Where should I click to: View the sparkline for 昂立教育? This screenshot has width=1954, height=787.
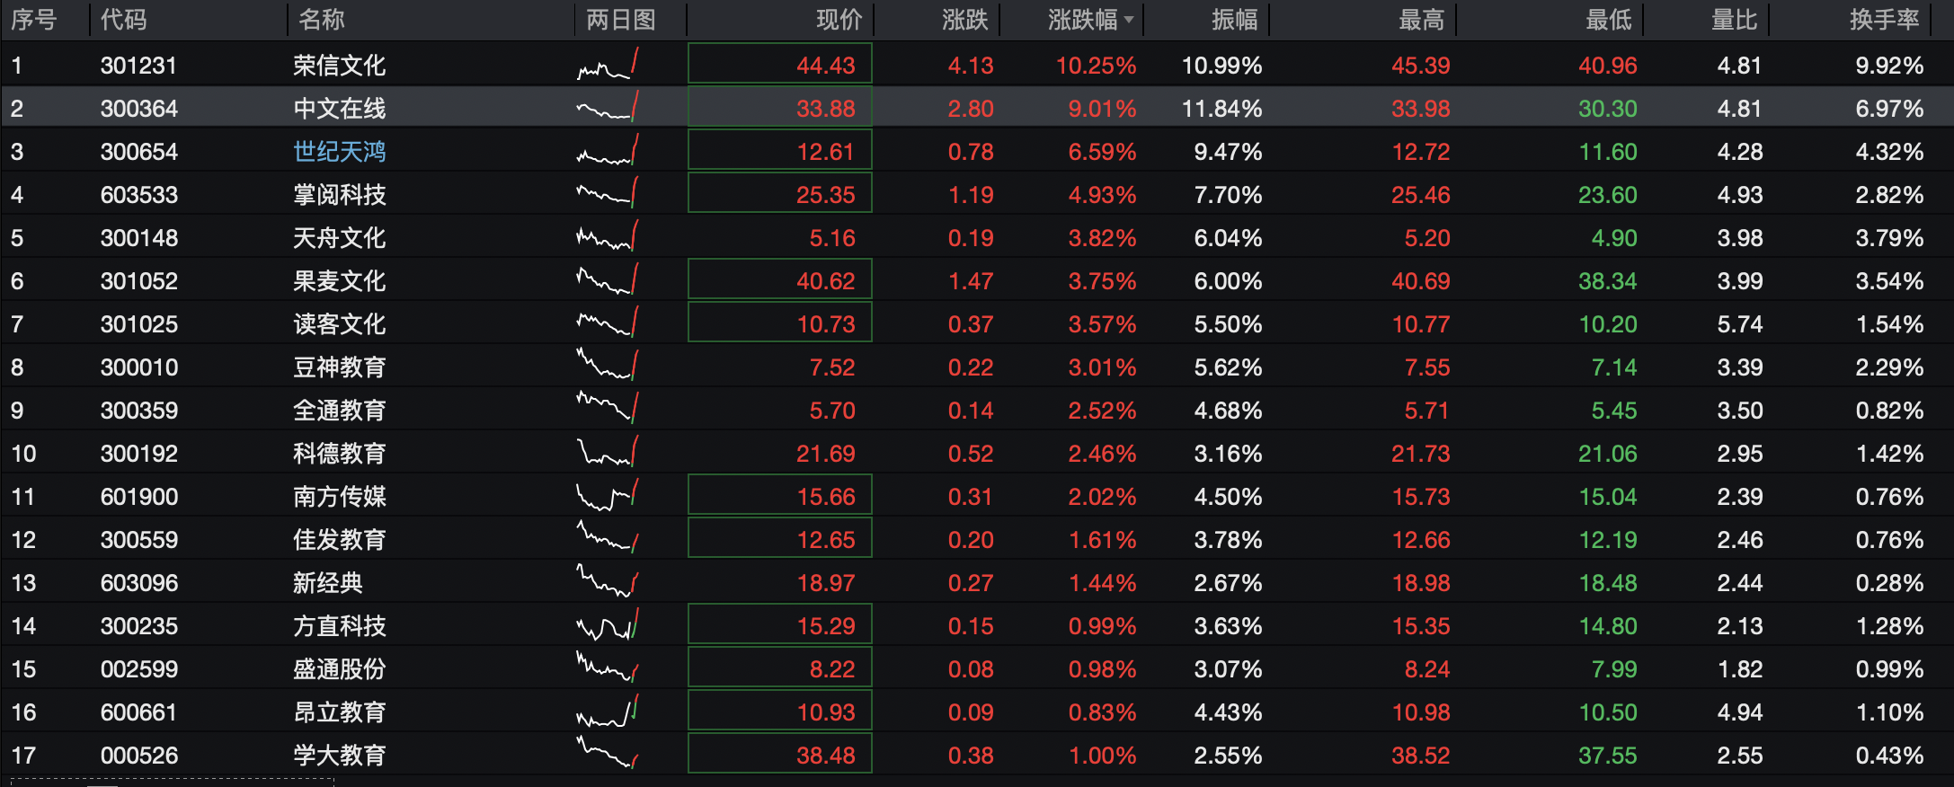pos(608,712)
